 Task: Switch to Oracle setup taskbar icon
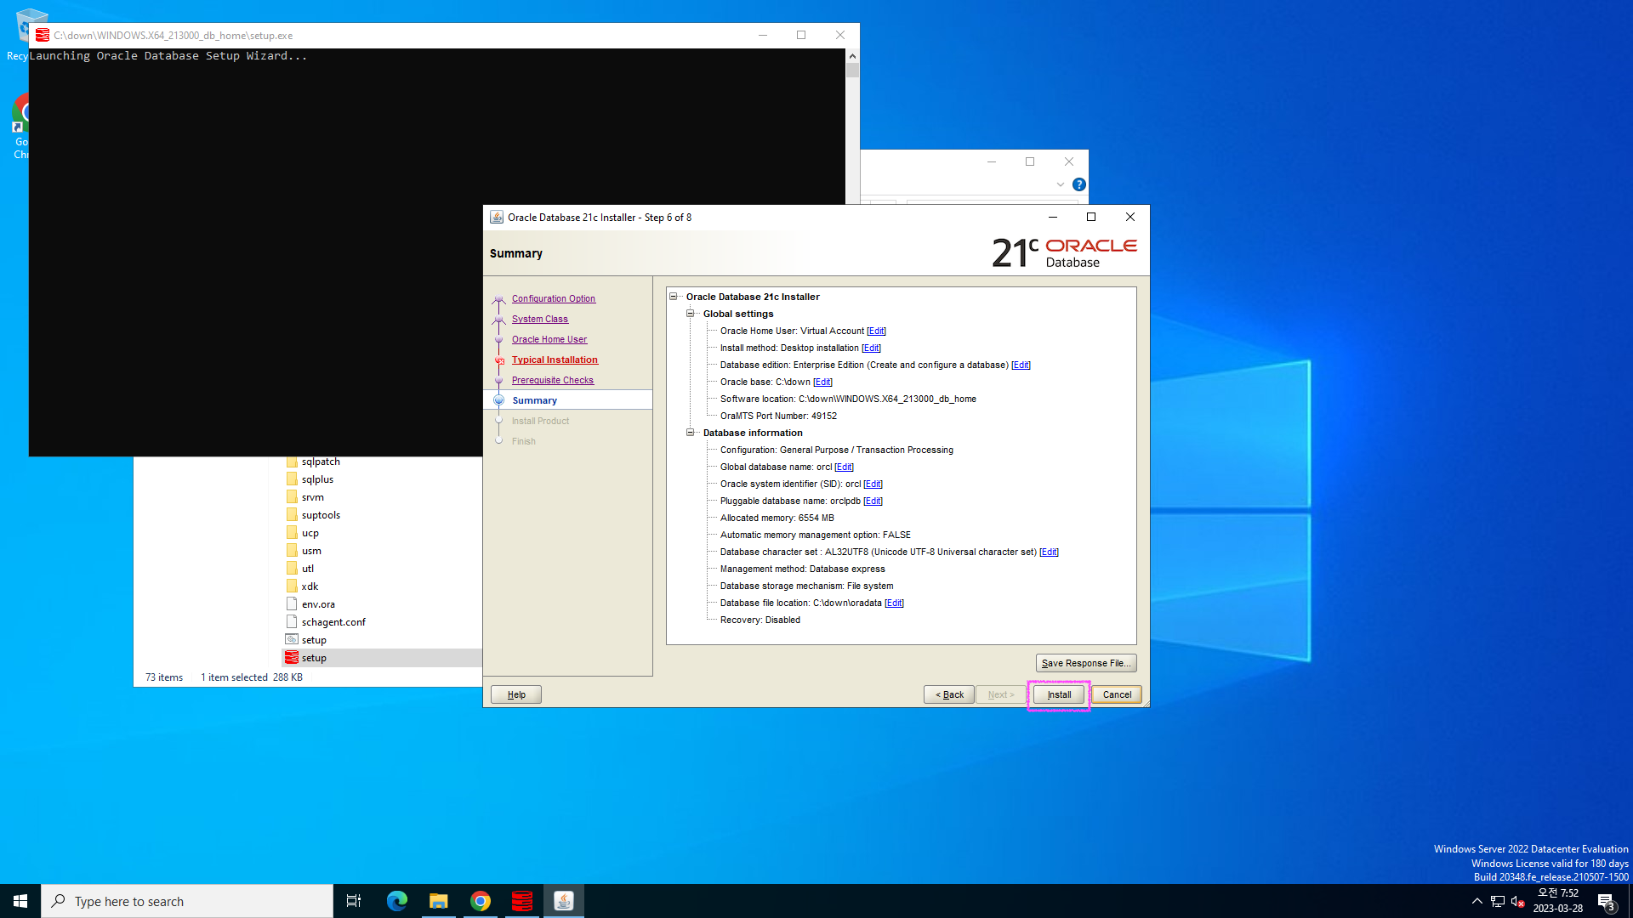click(x=522, y=901)
